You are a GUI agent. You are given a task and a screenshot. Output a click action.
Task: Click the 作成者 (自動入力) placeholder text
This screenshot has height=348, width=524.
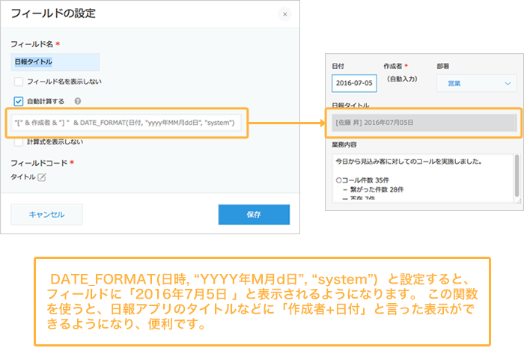[403, 79]
